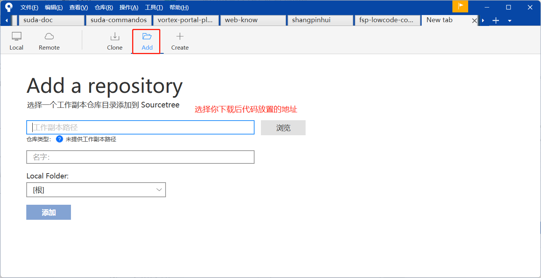The image size is (541, 278).
Task: Switch to the suda-doc tab
Action: pos(51,20)
